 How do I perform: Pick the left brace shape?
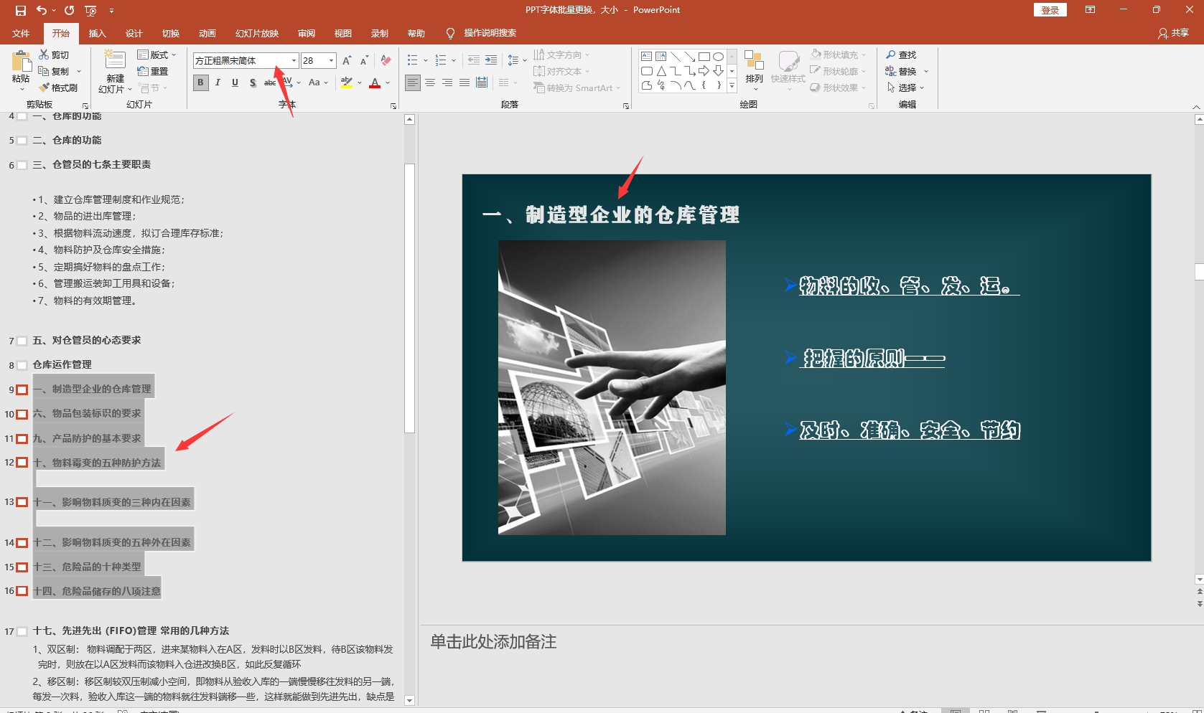tap(704, 85)
